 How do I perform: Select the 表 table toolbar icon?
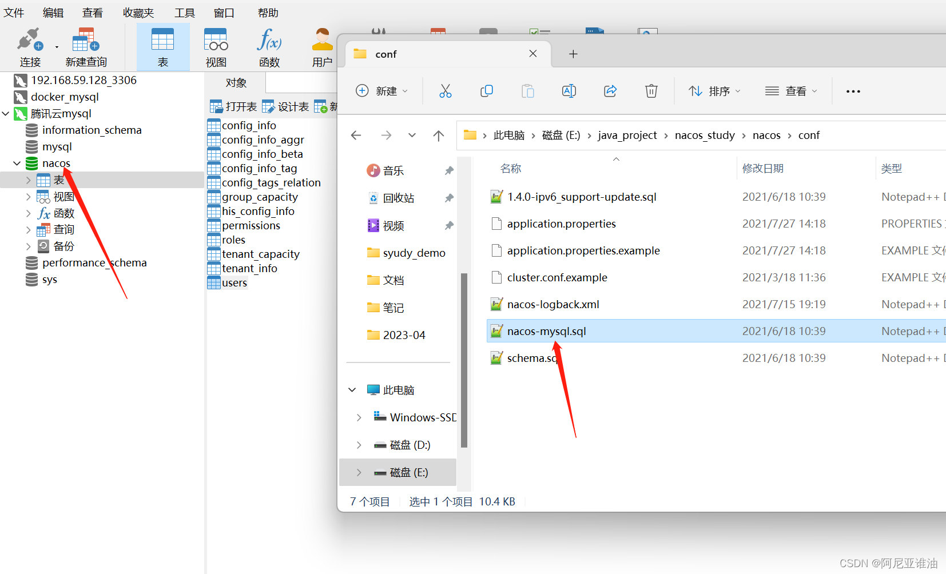pyautogui.click(x=163, y=47)
